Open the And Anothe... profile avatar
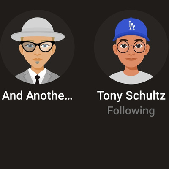169x169 pixels. point(38,47)
